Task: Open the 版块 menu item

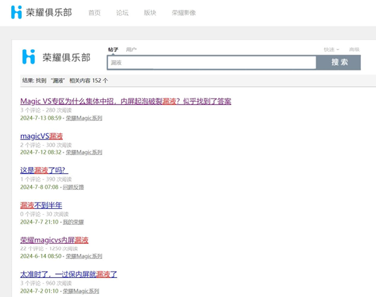Action: [150, 13]
